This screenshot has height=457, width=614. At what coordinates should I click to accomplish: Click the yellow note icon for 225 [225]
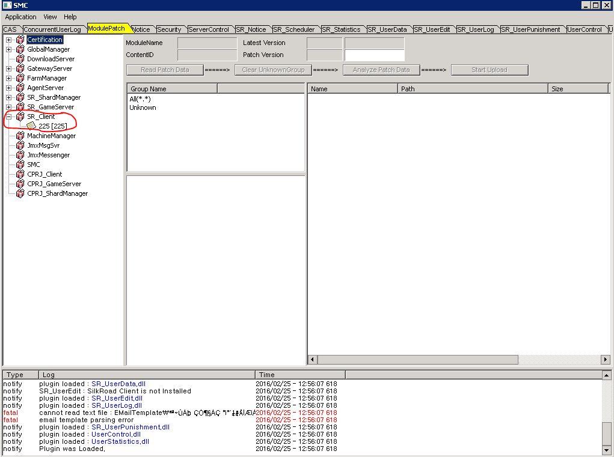(x=31, y=126)
